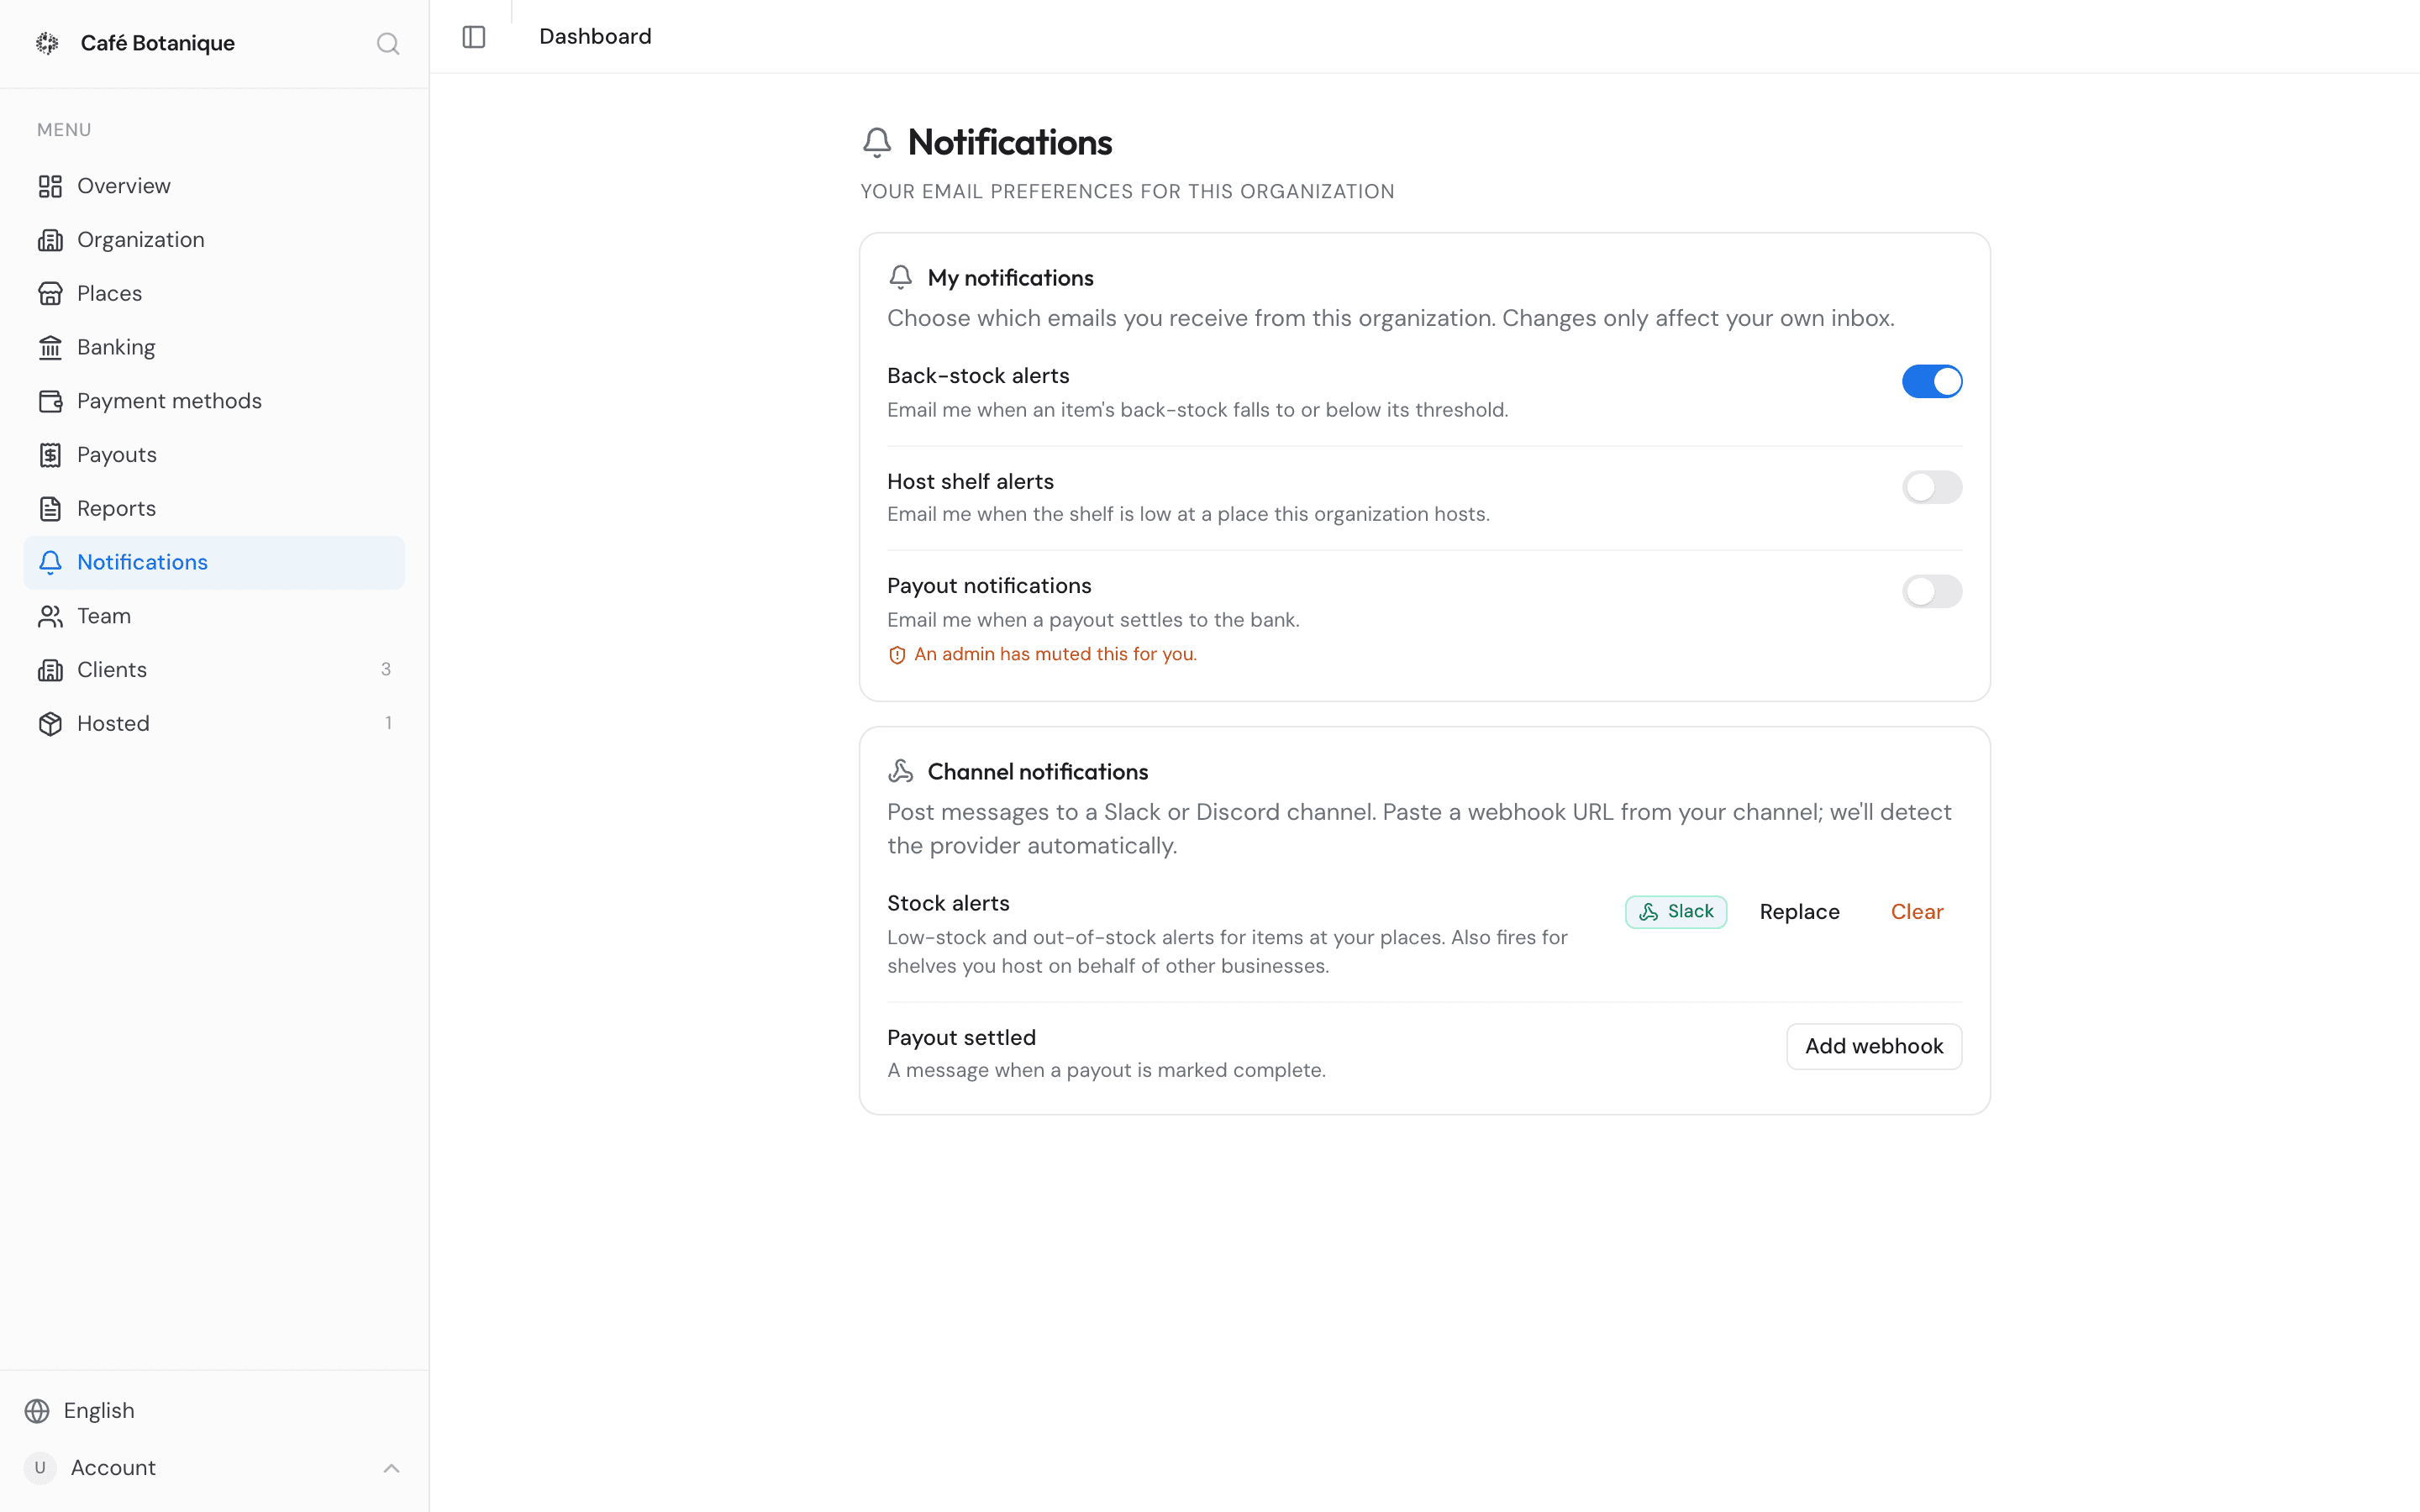Click 'An admin has muted this for you.'

(1055, 654)
